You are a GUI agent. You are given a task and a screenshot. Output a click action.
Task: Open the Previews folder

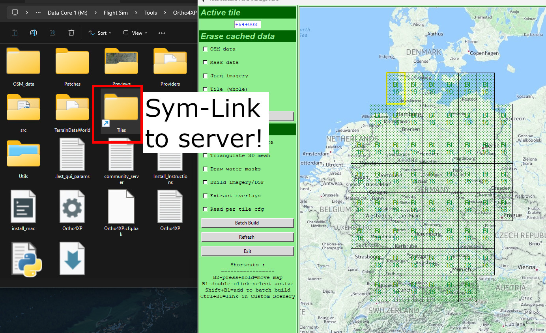click(x=121, y=66)
